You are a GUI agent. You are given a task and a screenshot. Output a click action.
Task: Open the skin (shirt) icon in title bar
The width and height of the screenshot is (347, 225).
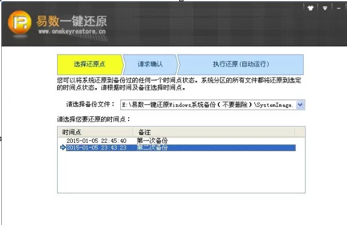coord(310,8)
